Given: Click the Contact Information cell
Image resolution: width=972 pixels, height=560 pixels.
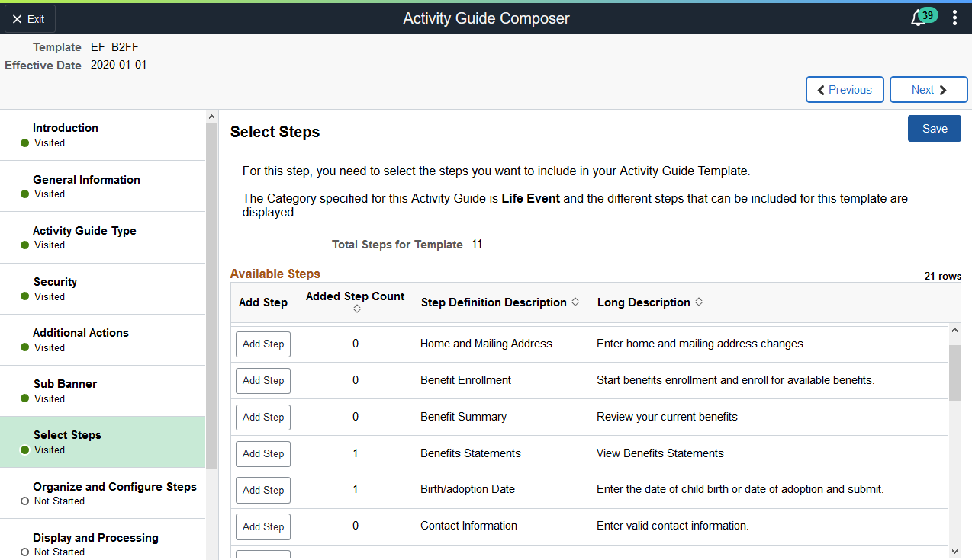Looking at the screenshot, I should pos(468,526).
